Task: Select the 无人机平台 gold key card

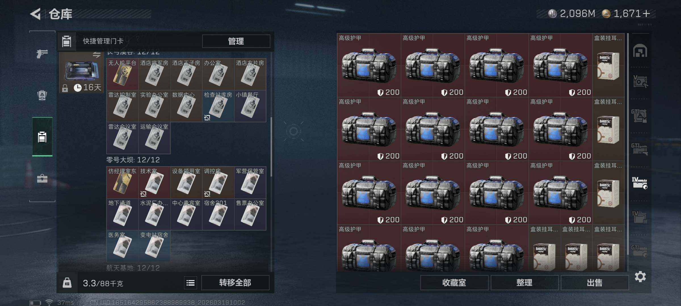Action: pyautogui.click(x=122, y=74)
